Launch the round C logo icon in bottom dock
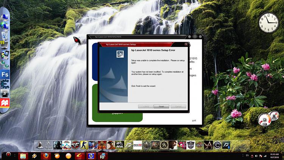 pyautogui.click(x=217, y=145)
